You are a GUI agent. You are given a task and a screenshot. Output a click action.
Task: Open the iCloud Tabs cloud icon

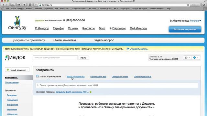tap(13, 5)
